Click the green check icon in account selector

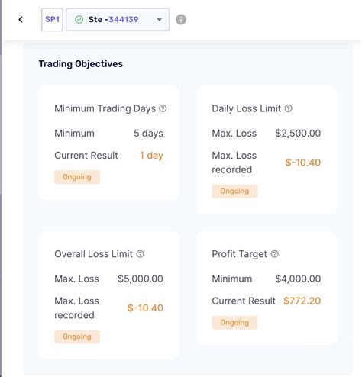79,20
